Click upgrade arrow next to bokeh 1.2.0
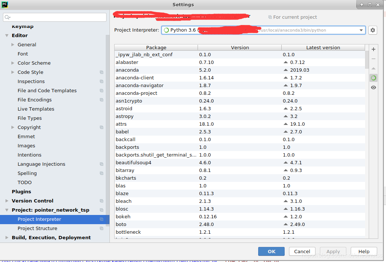 tap(286, 217)
